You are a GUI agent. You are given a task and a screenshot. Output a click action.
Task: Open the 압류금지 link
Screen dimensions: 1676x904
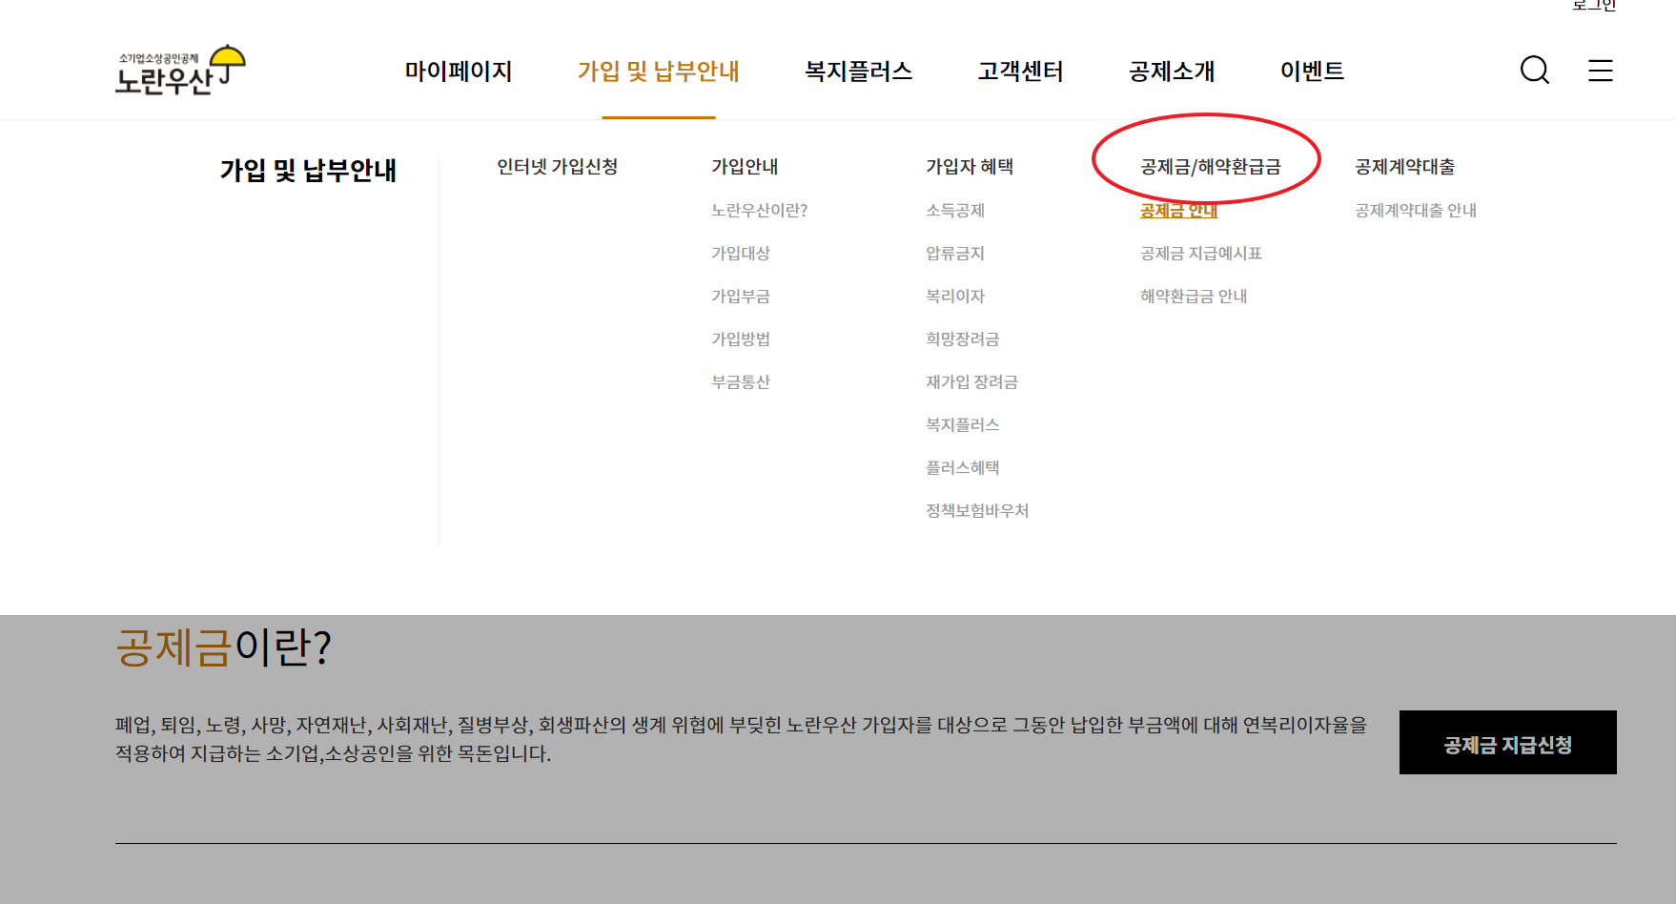(x=954, y=253)
